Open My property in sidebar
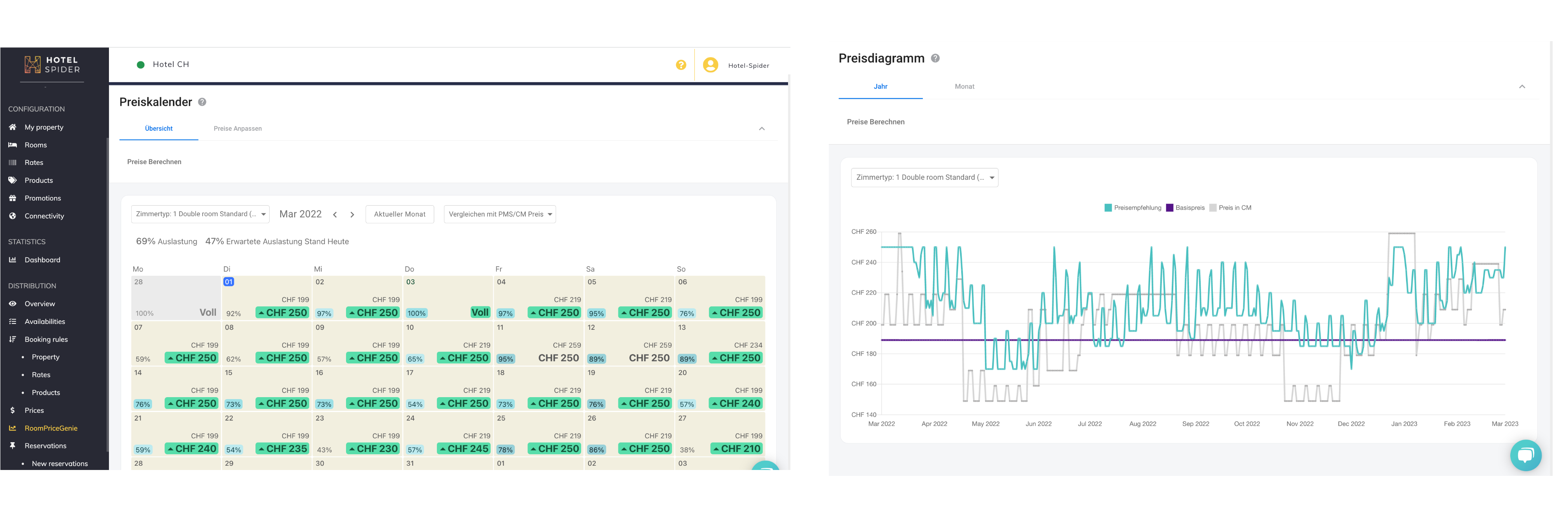The image size is (1553, 517). tap(43, 127)
